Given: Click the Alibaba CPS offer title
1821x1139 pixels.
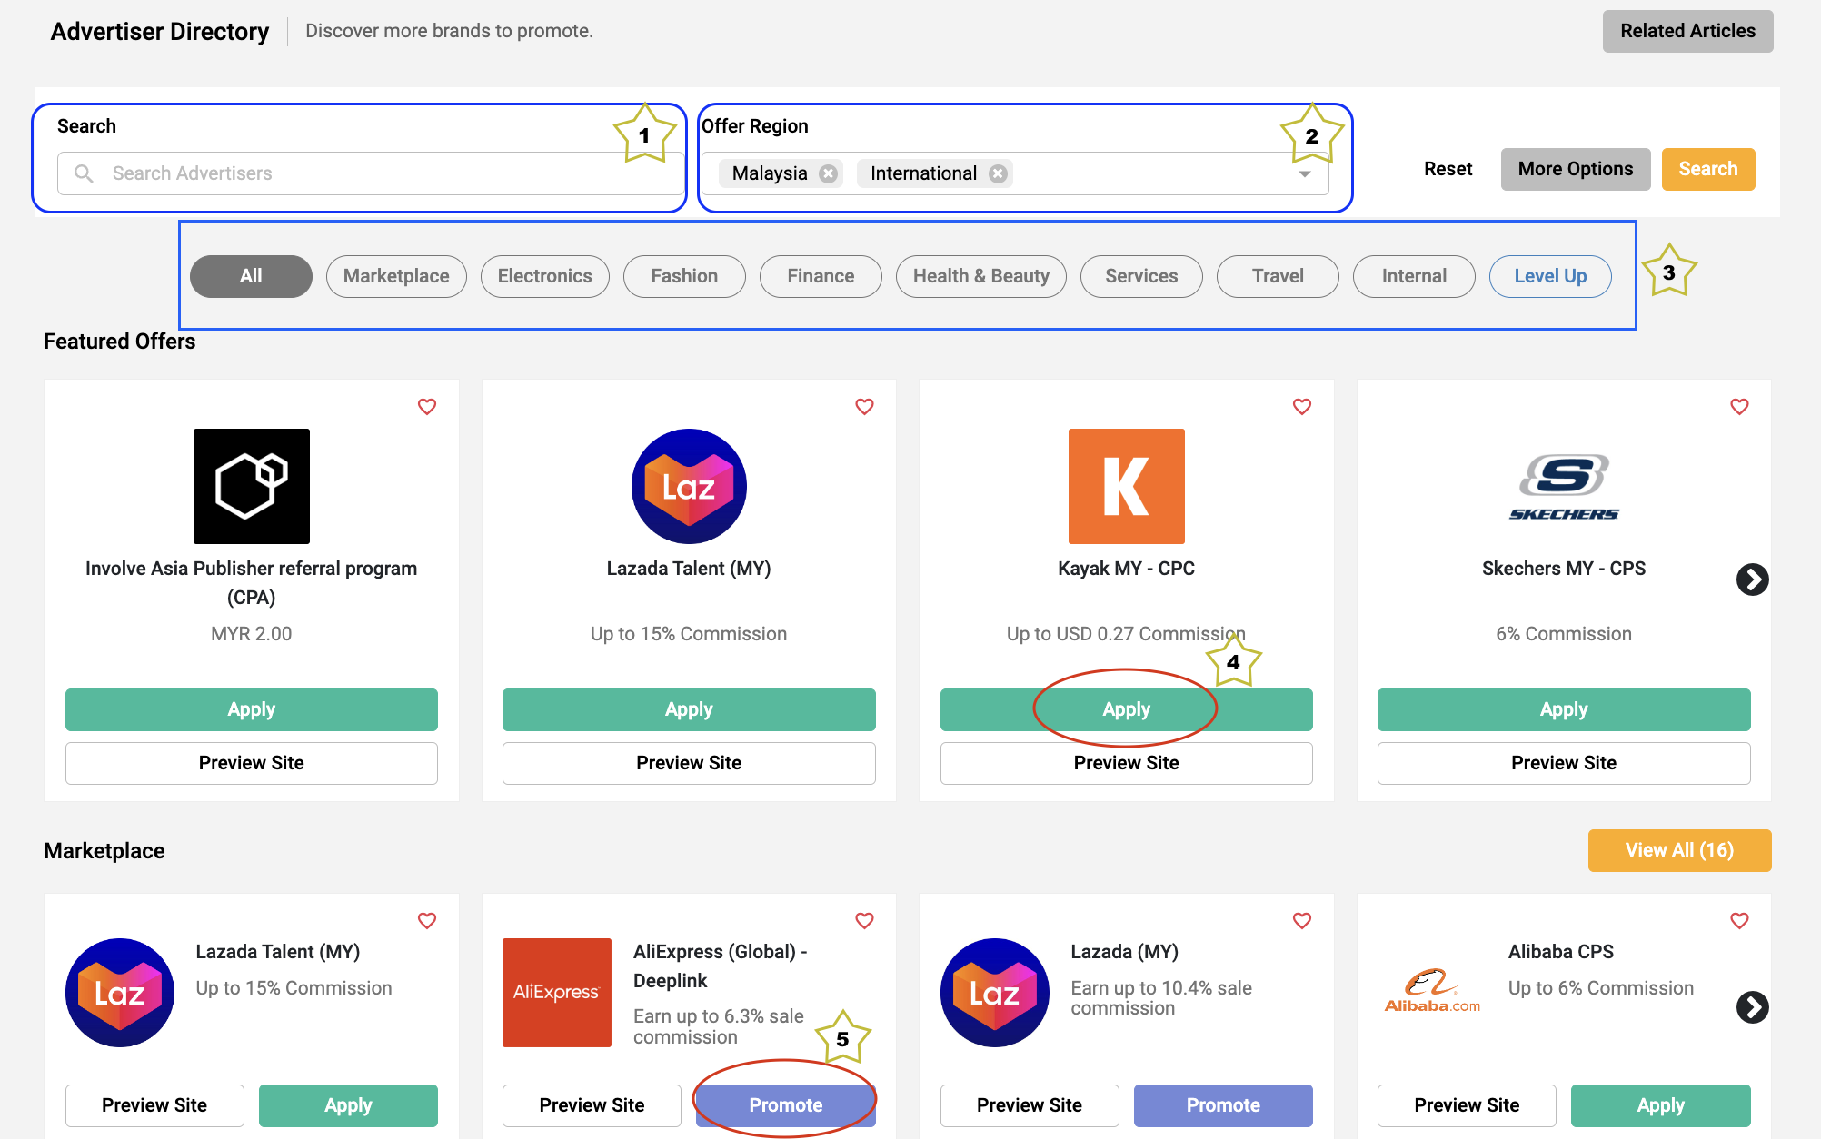Looking at the screenshot, I should [x=1561, y=952].
